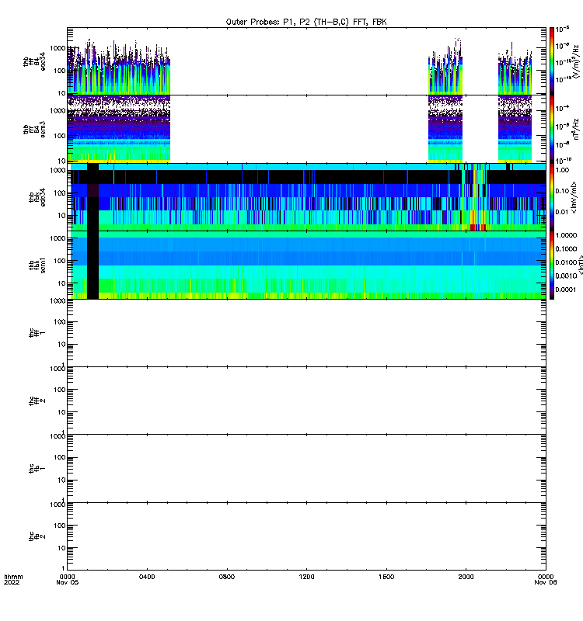
Task: Click the '1600' time axis label
Action: point(386,577)
